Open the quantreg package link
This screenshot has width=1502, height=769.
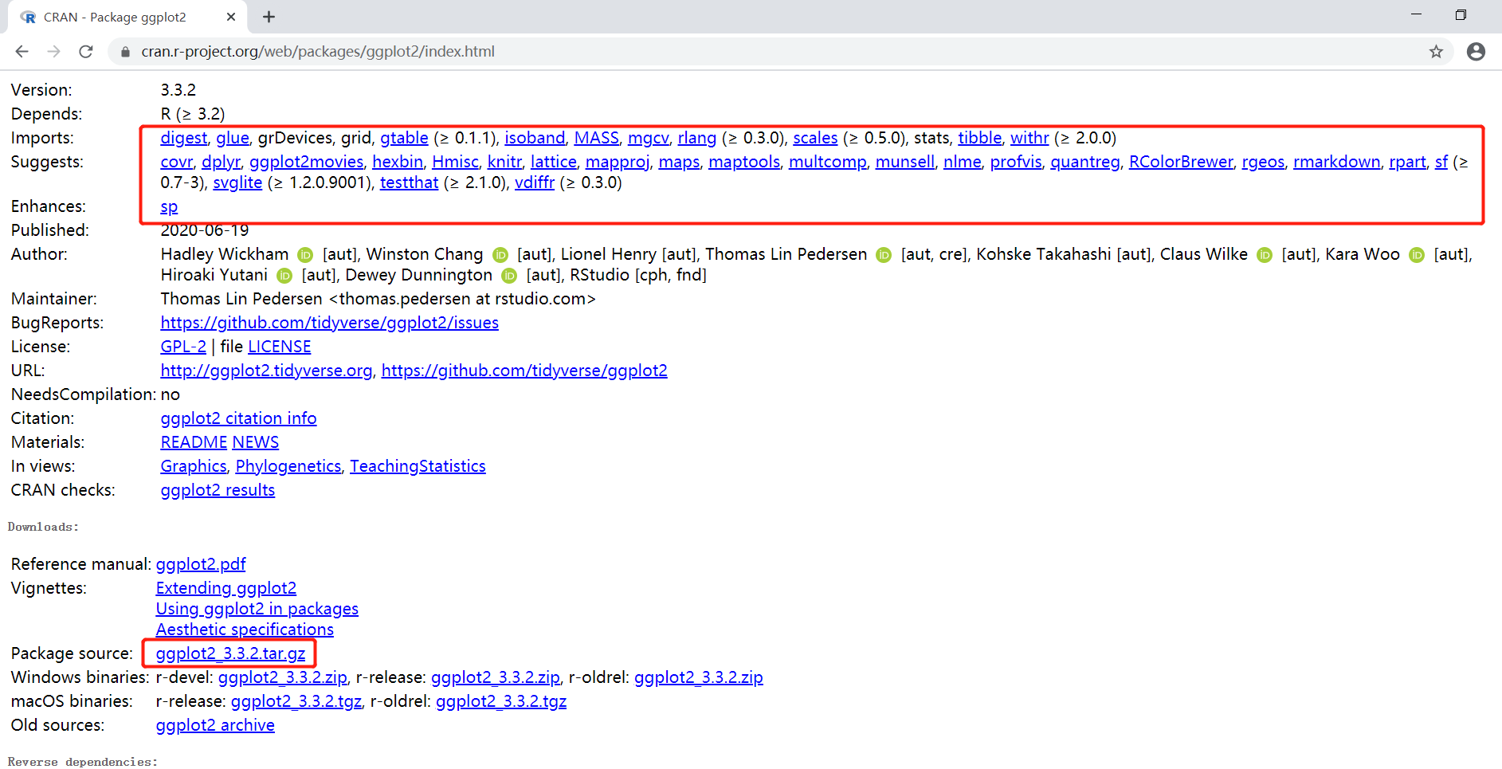pyautogui.click(x=1085, y=162)
